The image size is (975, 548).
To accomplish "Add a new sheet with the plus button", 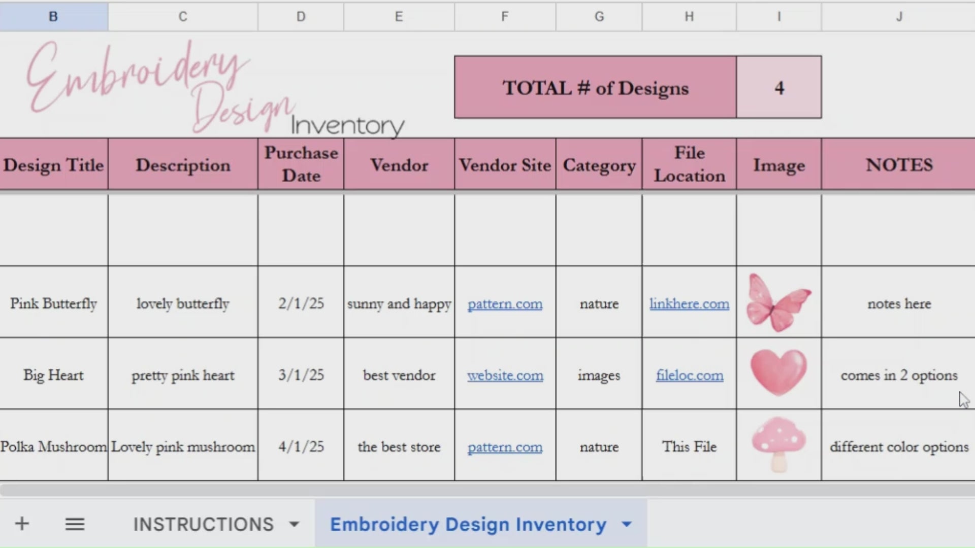I will [21, 524].
